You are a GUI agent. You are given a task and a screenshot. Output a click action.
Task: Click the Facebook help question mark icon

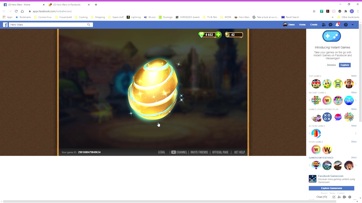pos(346,25)
